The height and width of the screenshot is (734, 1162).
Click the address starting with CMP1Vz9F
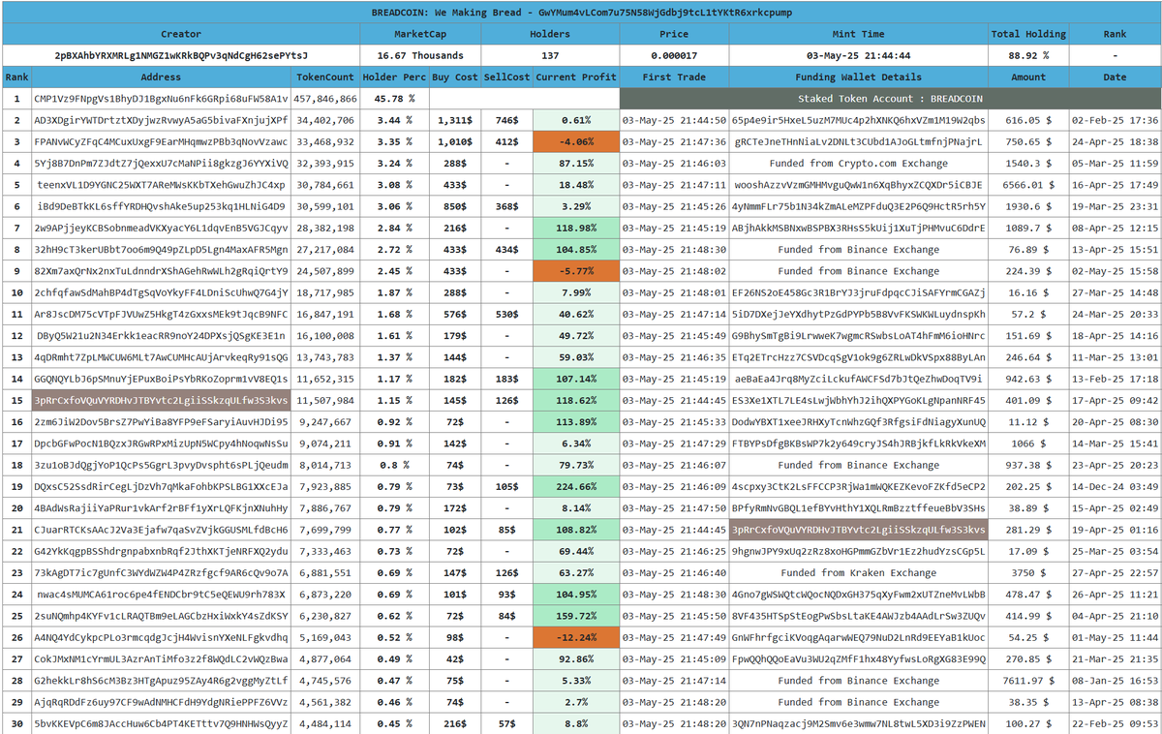[161, 99]
